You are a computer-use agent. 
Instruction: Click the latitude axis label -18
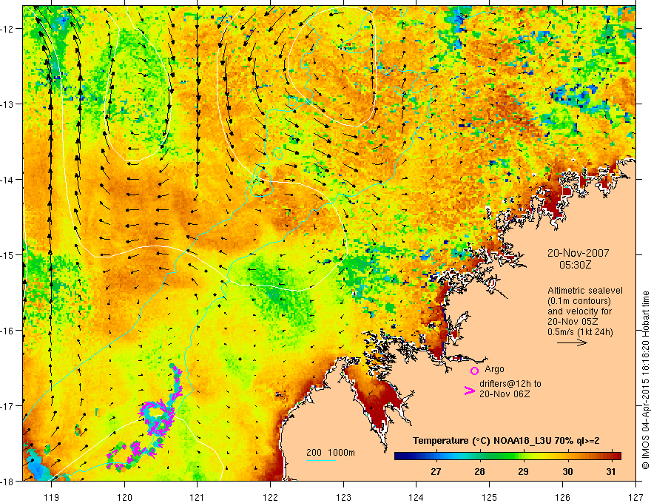point(8,481)
